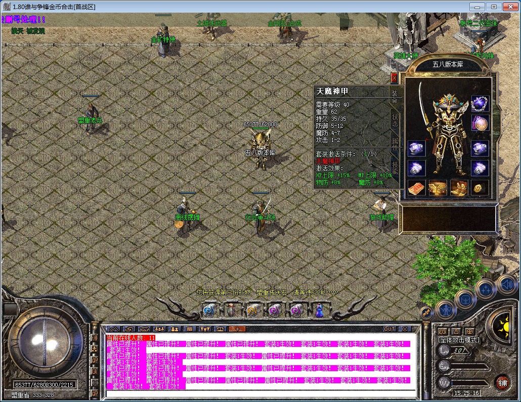This screenshot has height=402, width=521.
Task: Select the purple orb medal slot
Action: point(480,124)
